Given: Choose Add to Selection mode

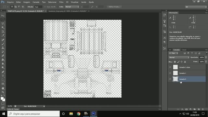Looking at the screenshot, I should (x=16, y=6).
